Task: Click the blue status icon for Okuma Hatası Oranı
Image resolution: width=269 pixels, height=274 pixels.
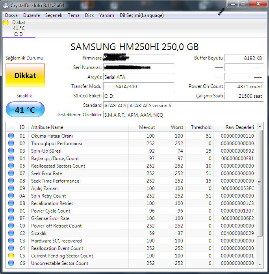Action: [x=11, y=136]
